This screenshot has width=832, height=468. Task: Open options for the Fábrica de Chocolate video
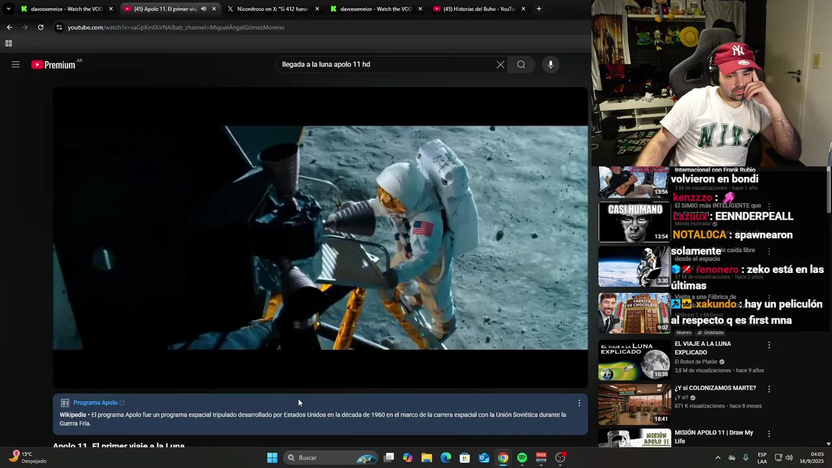(x=769, y=298)
